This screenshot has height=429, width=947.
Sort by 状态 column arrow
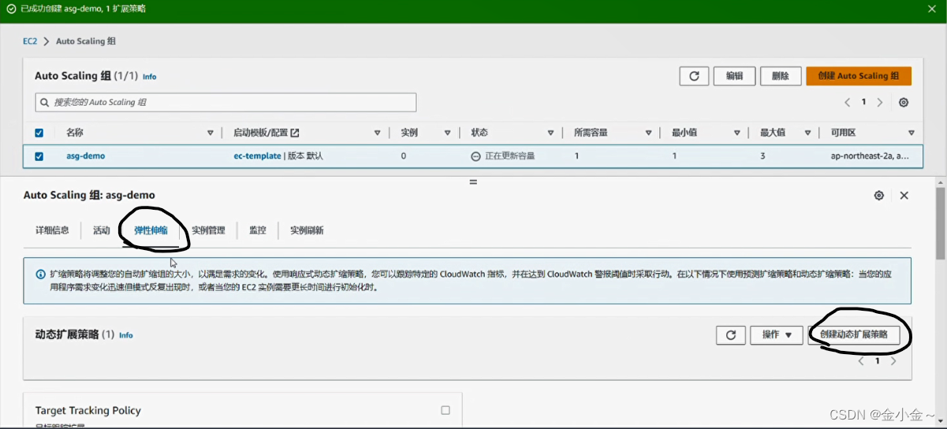(551, 133)
